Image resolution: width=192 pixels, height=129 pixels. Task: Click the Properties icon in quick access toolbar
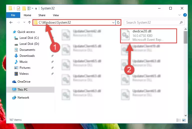[x=18, y=8]
